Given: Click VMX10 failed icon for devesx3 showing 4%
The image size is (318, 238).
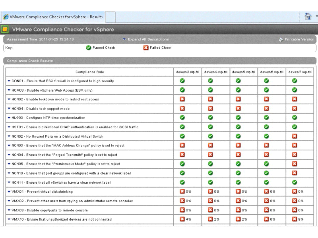Looking at the screenshot, I should tap(182, 219).
